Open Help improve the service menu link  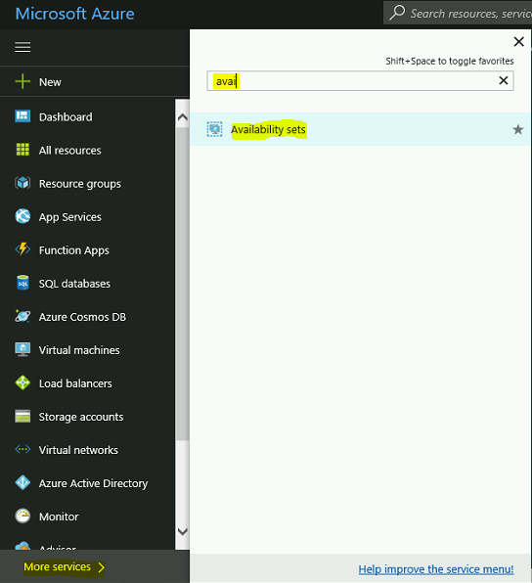436,569
